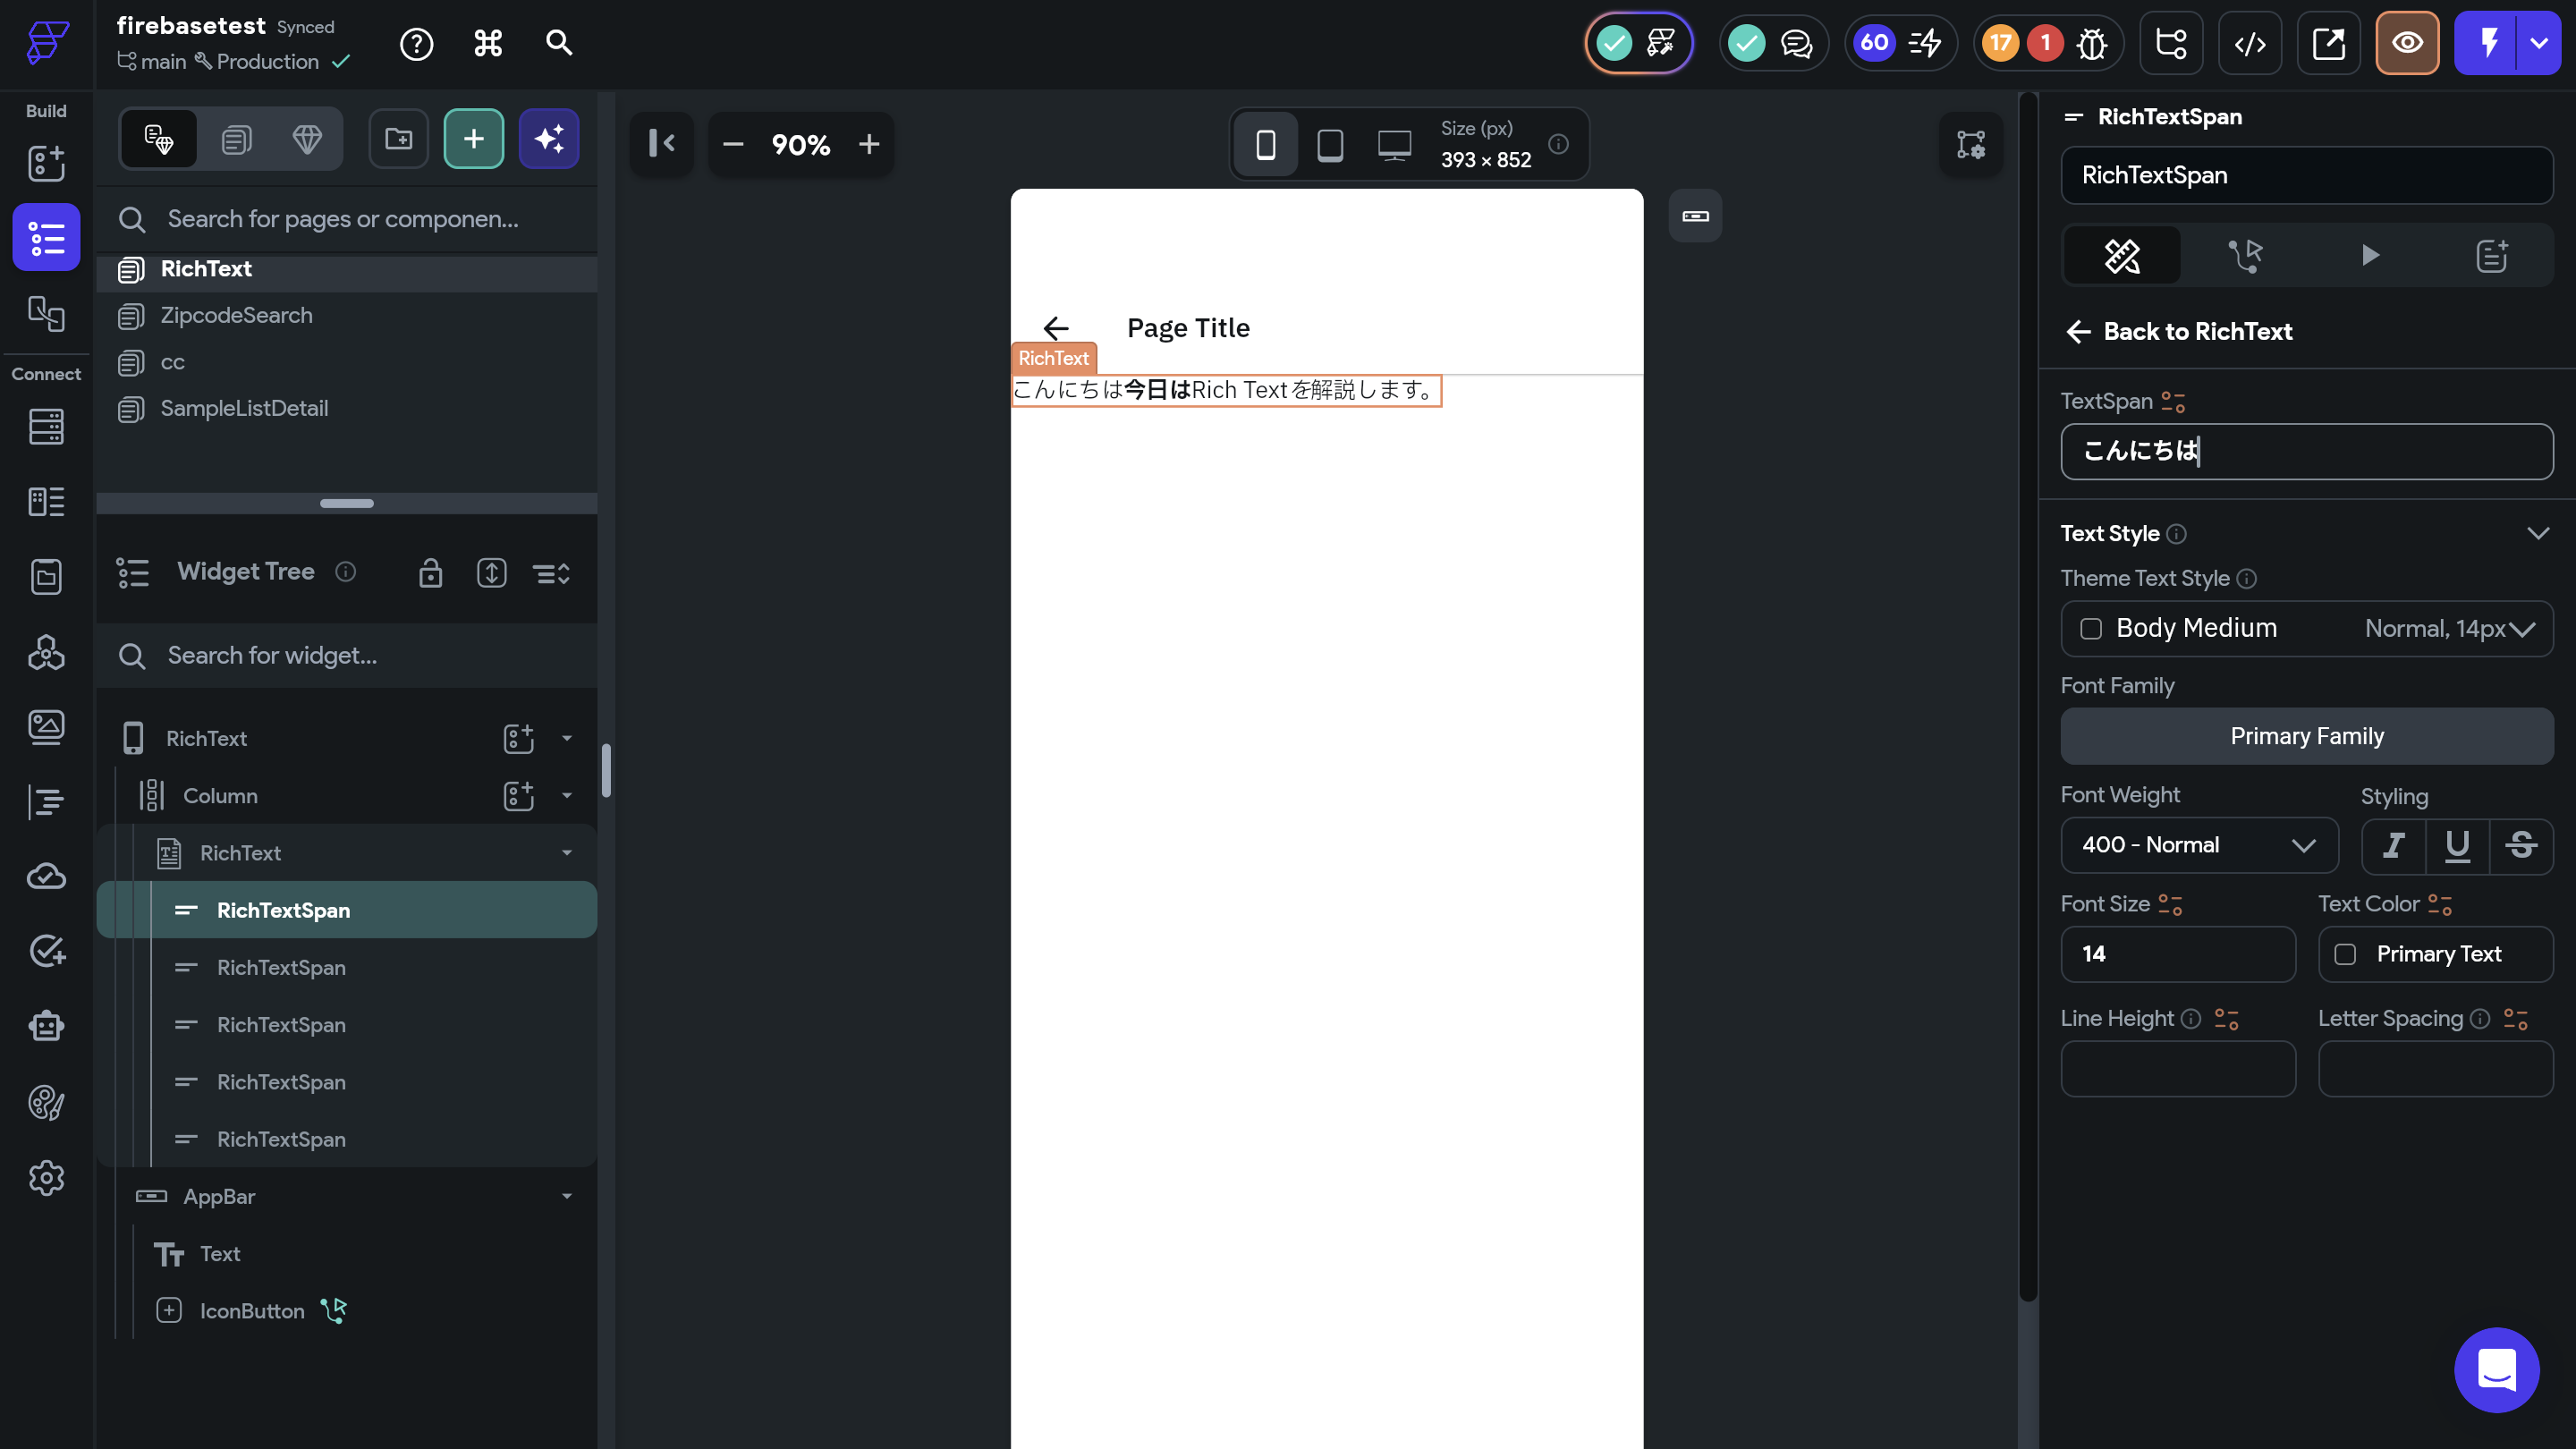Click the lock icon in Widget Tree
Image resolution: width=2576 pixels, height=1449 pixels.
[x=430, y=573]
